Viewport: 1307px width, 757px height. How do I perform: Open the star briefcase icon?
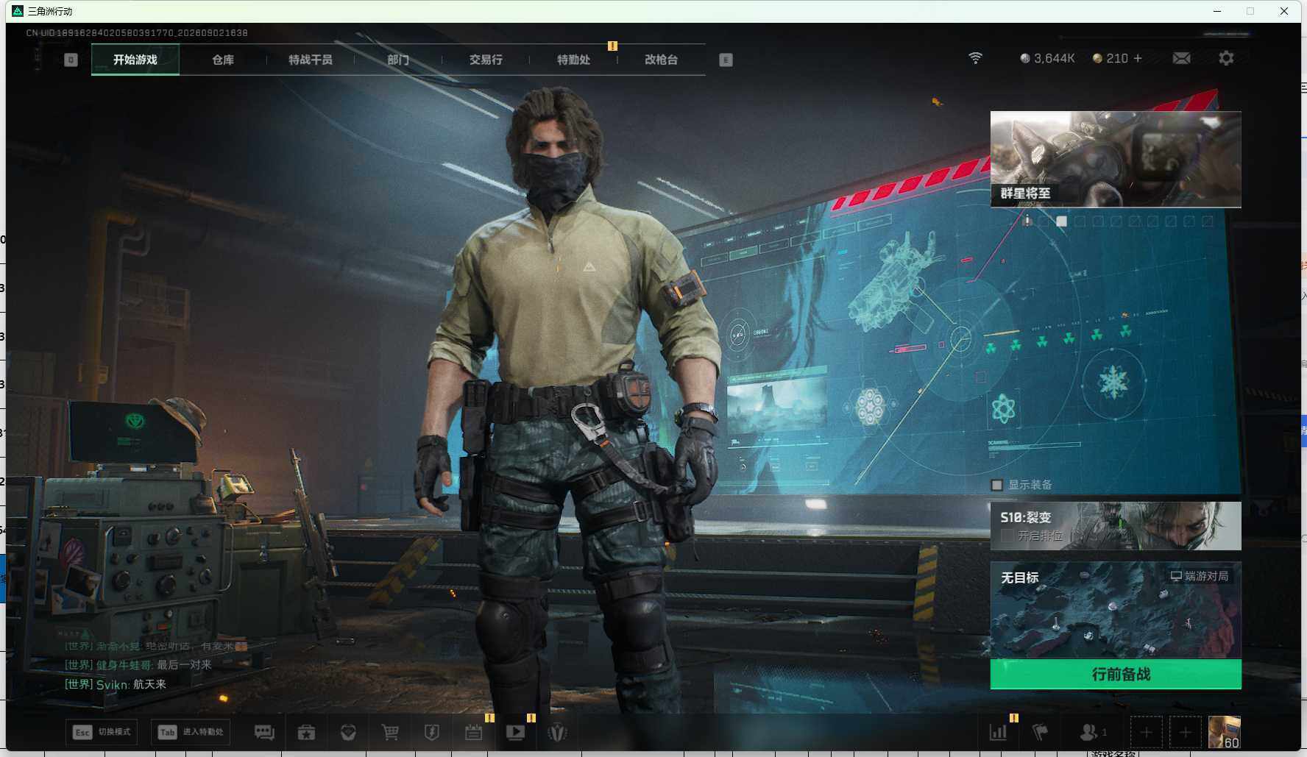click(306, 732)
